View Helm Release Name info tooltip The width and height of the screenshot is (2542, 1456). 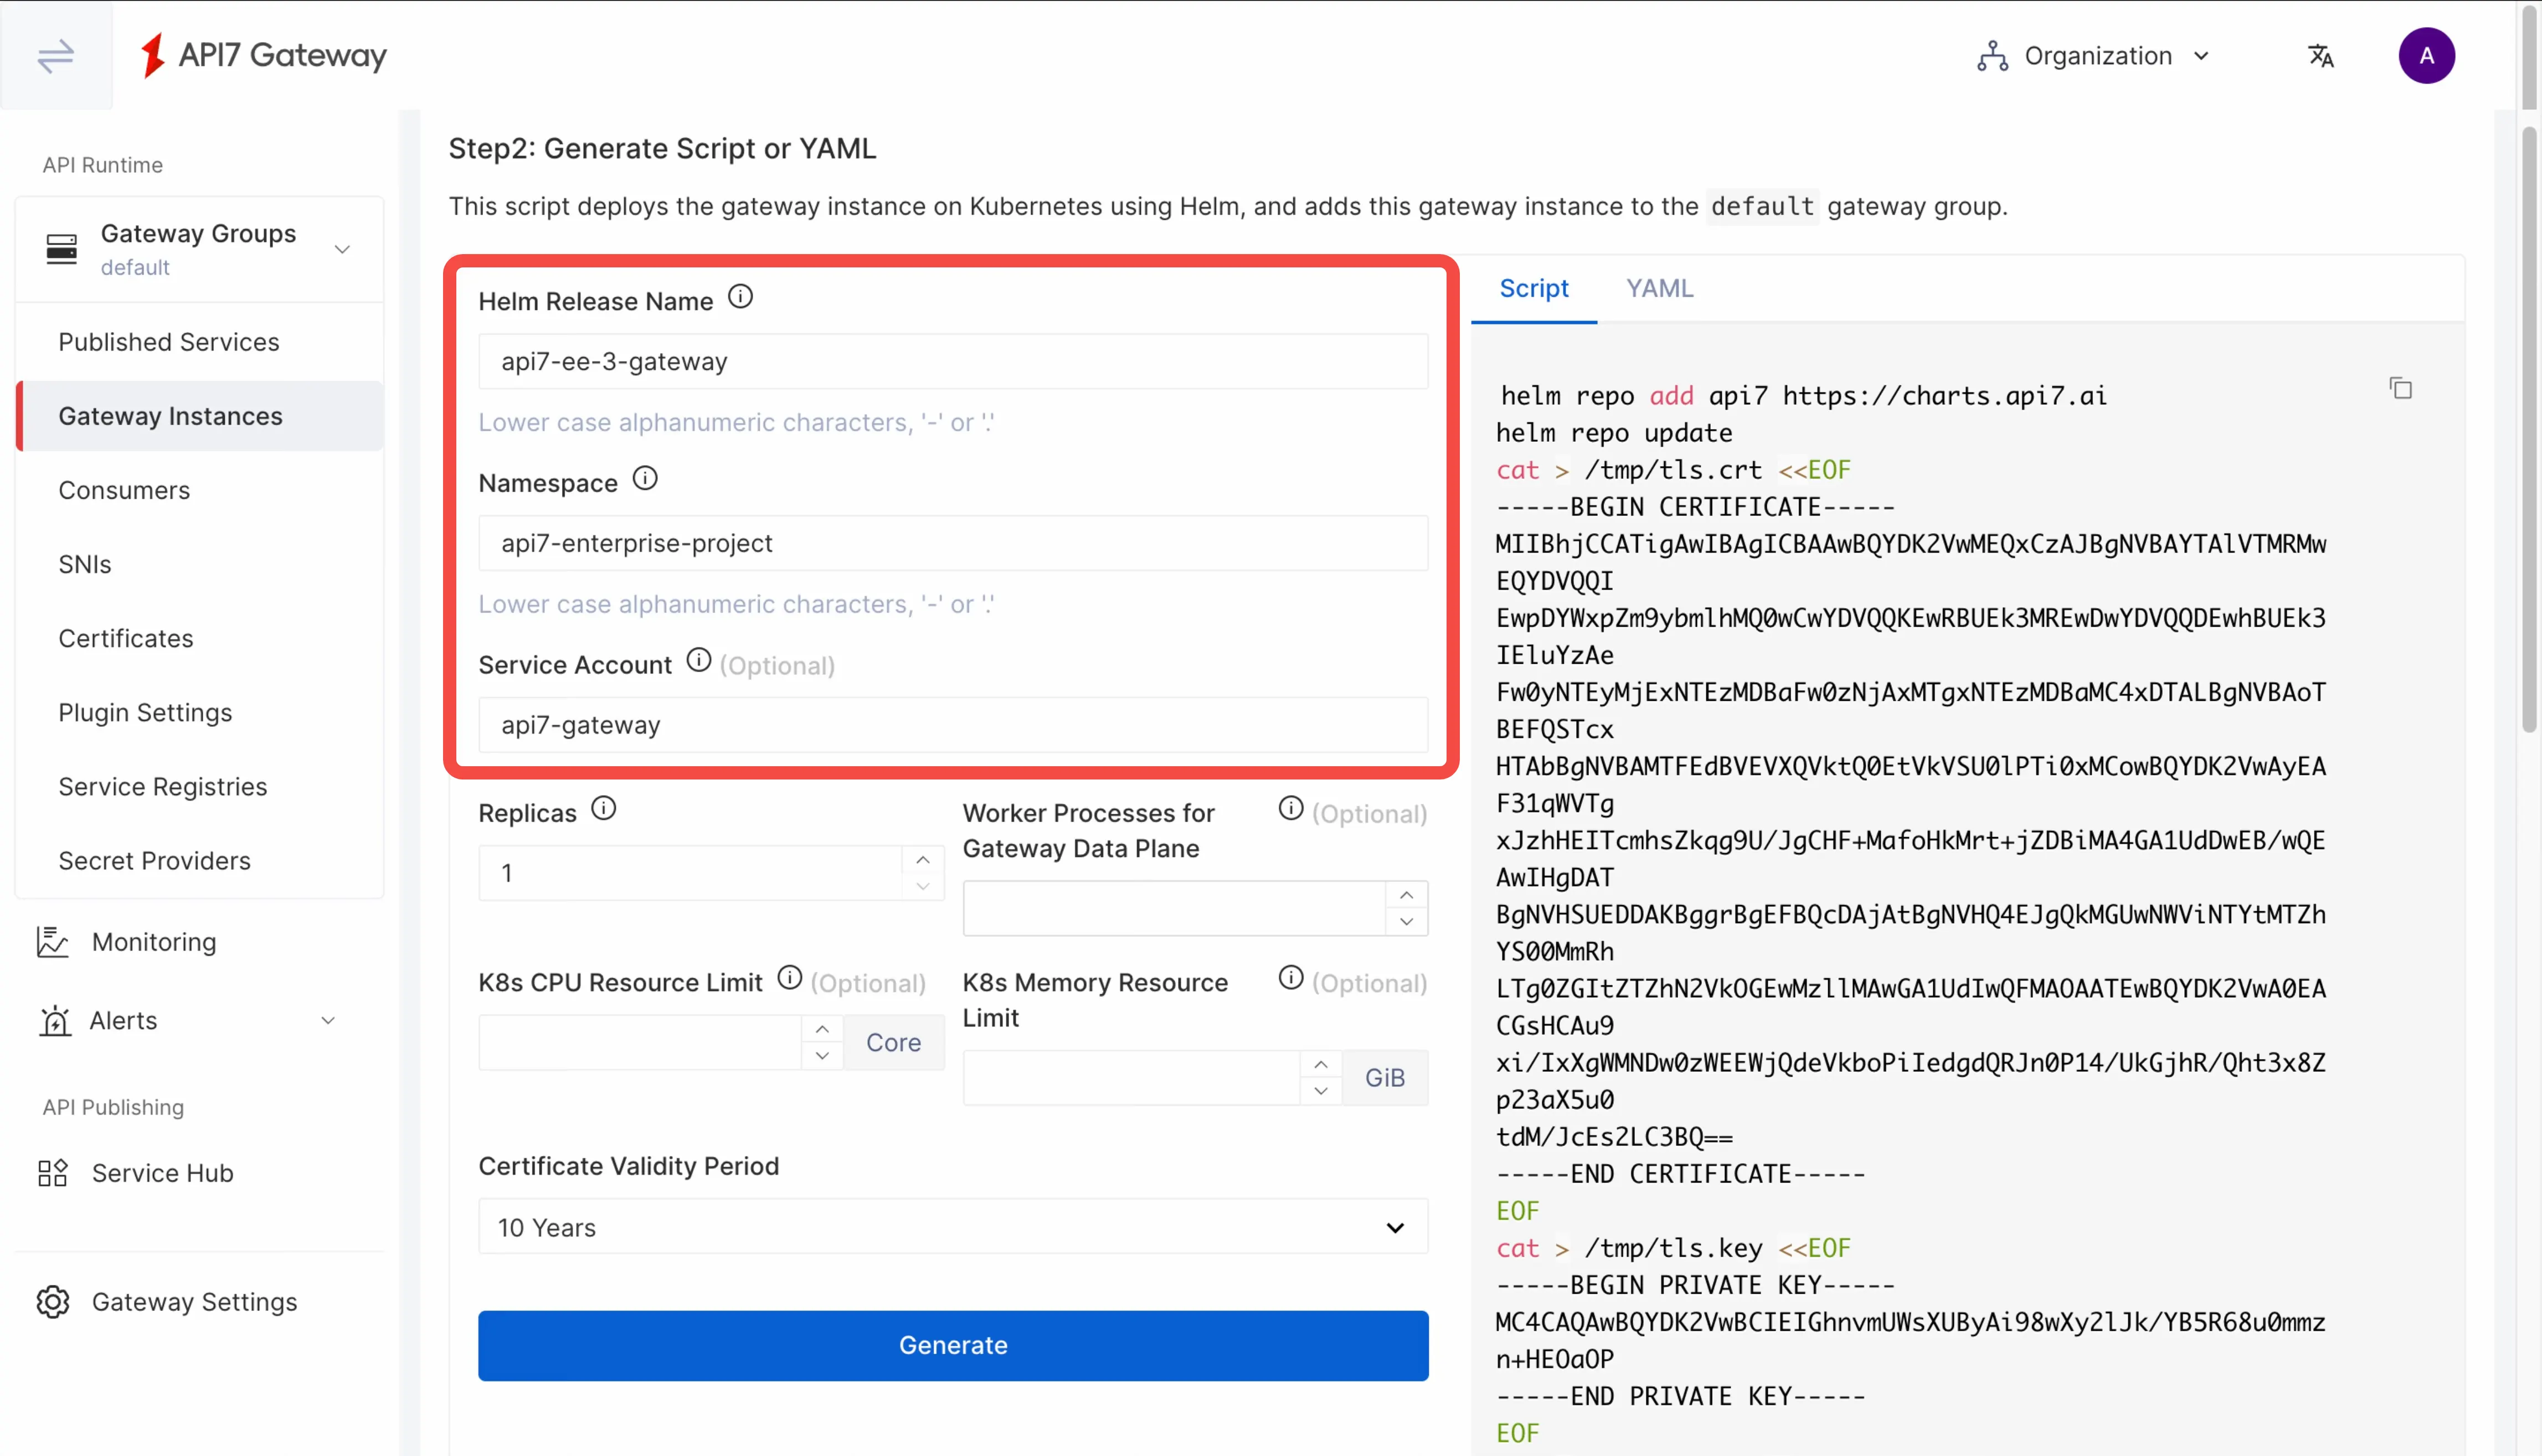point(740,296)
